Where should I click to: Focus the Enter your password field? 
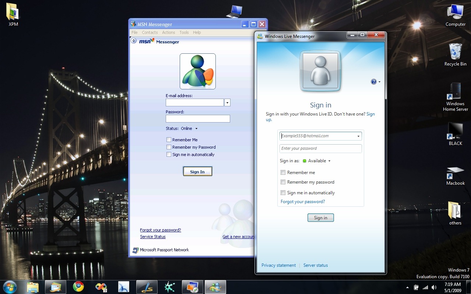(x=321, y=149)
